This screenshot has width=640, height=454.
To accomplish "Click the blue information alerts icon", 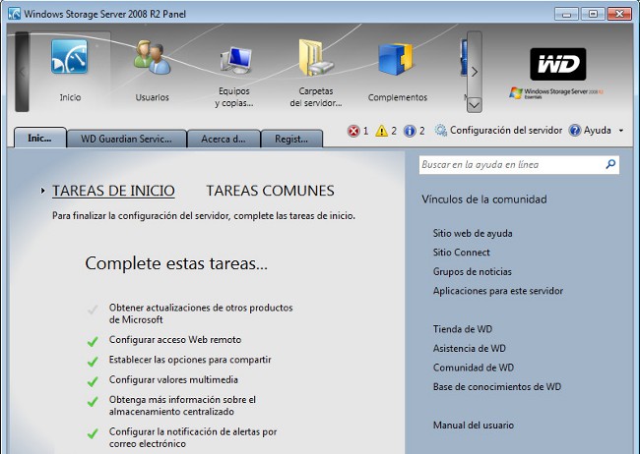I will [410, 131].
